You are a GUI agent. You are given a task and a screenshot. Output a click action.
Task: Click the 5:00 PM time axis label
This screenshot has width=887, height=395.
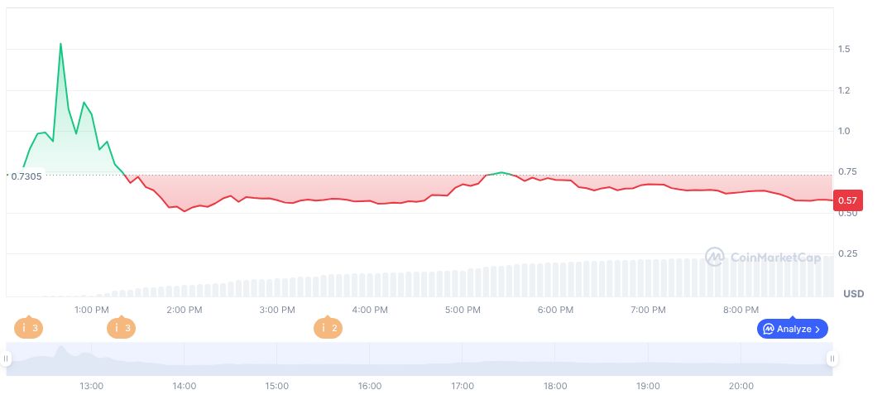coord(463,311)
